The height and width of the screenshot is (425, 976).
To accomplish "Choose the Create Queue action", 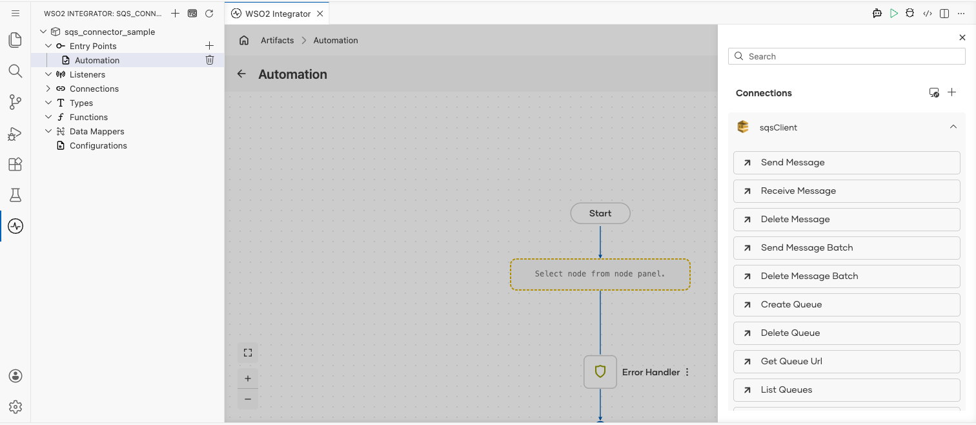I will point(847,305).
